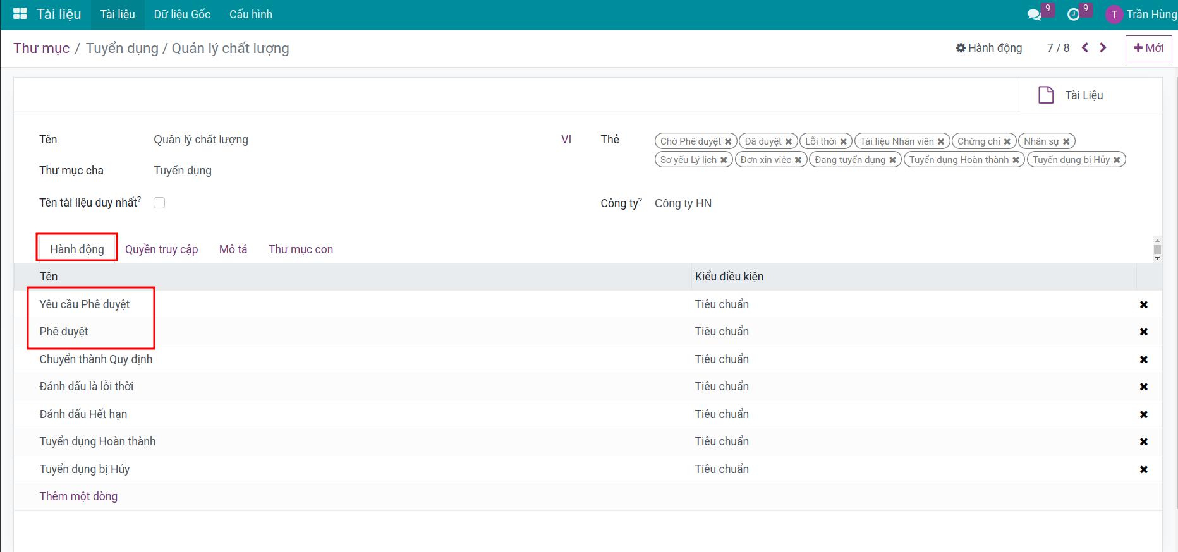The image size is (1178, 552).
Task: Delete the 'Đánh dấu Hết hạn' row
Action: pyautogui.click(x=1143, y=414)
